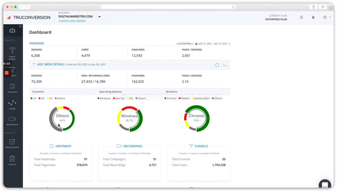The image size is (337, 191).
Task: Open the Jan 15, 2021 date range dropdown
Action: [213, 44]
